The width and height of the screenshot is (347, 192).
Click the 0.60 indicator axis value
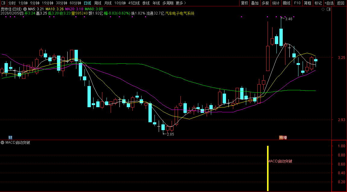click(342, 164)
